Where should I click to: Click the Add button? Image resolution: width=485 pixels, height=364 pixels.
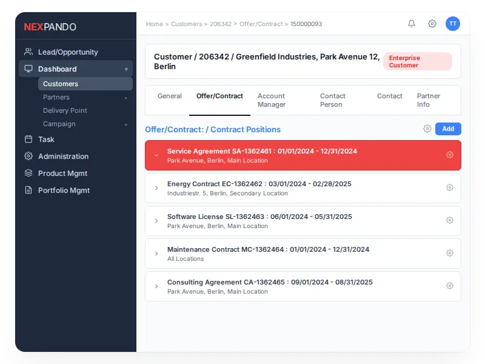pyautogui.click(x=448, y=129)
